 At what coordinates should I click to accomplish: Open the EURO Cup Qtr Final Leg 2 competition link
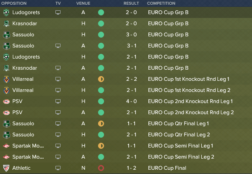click(179, 135)
